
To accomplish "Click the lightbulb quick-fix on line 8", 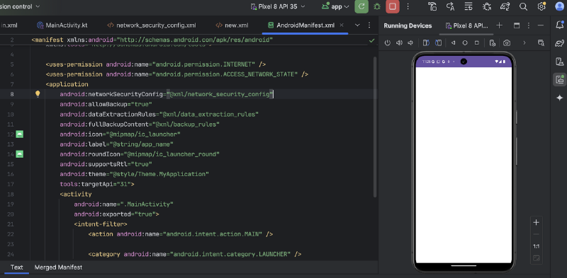I will pos(38,94).
